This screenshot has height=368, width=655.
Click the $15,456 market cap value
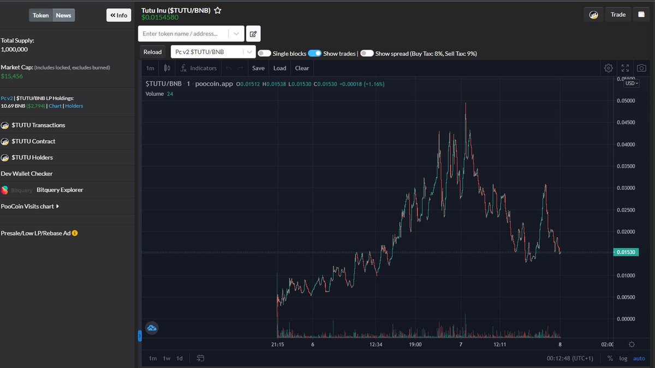(x=12, y=76)
